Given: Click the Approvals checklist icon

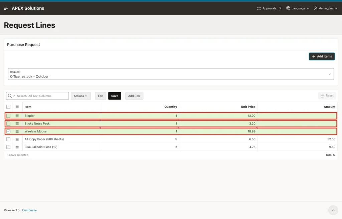Looking at the screenshot, I should tap(259, 8).
